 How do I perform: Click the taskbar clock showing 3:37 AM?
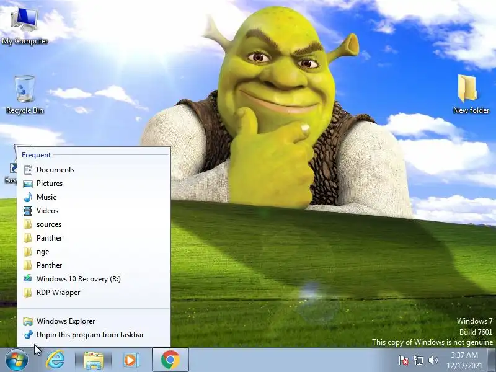pos(464,355)
